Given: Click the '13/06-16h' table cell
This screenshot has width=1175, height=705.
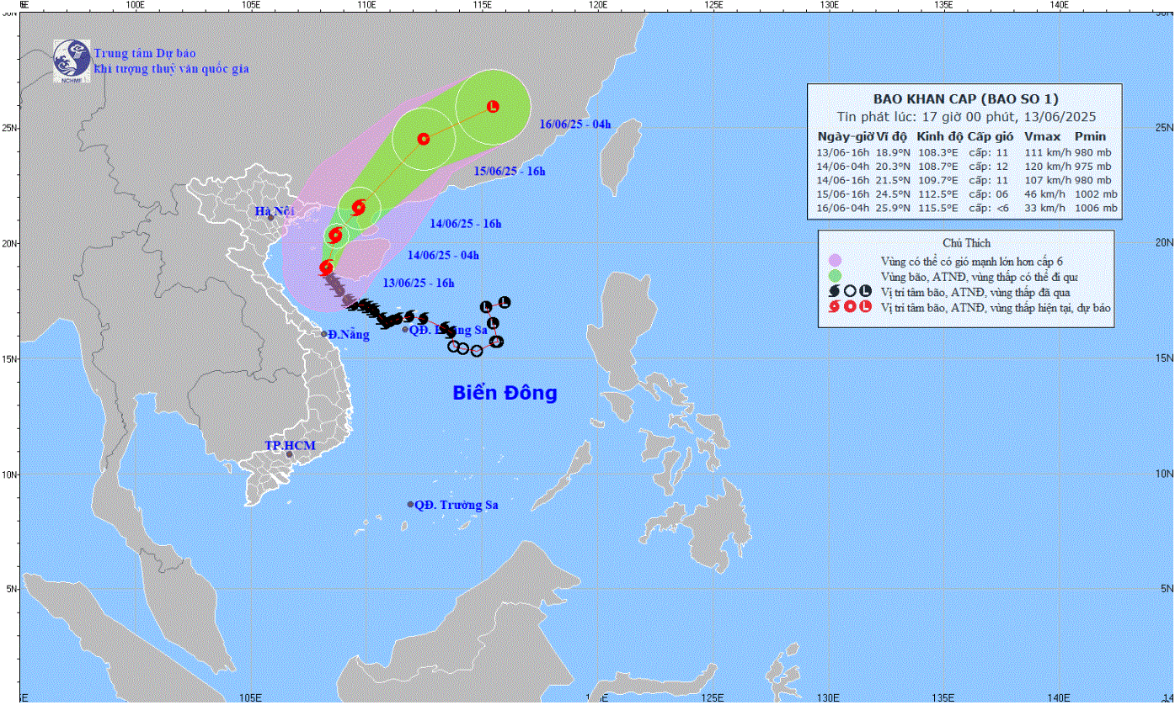Looking at the screenshot, I should [x=843, y=152].
